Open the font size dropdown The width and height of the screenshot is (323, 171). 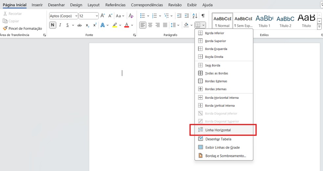pos(97,16)
